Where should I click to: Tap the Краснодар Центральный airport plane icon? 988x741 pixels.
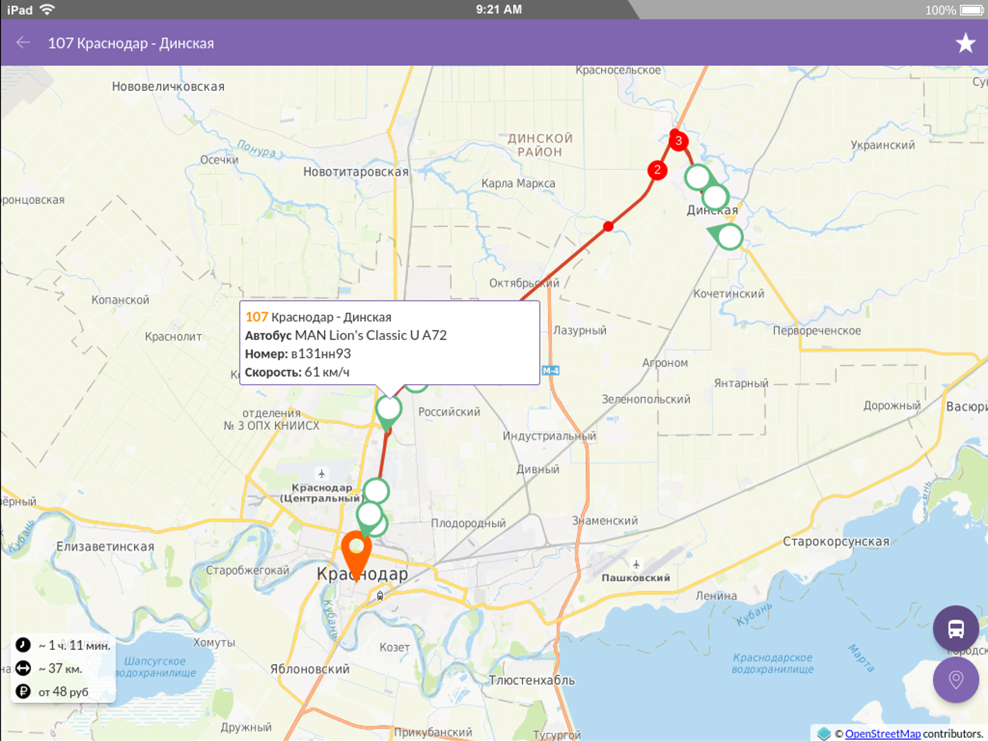[321, 473]
